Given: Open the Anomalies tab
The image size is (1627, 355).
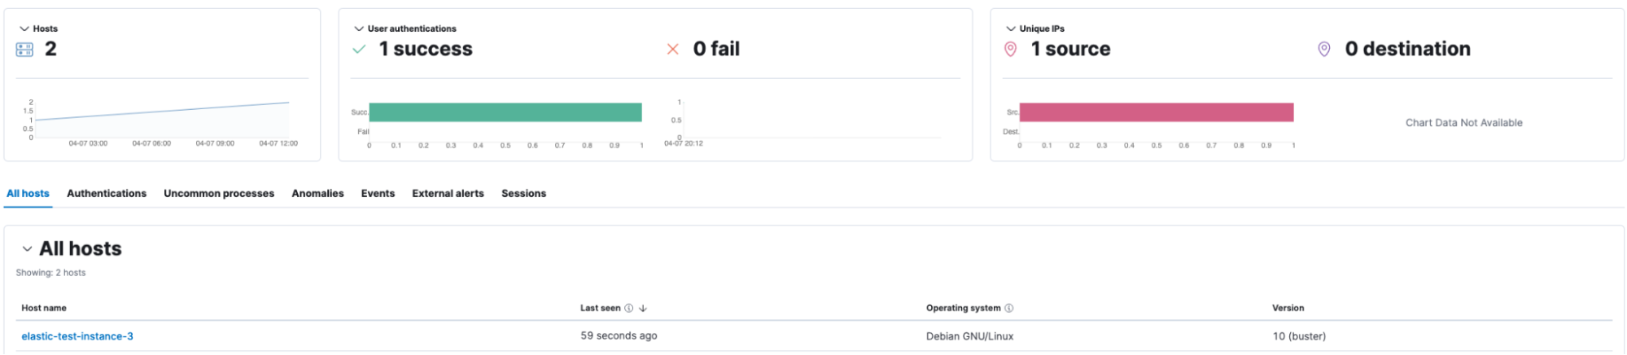Looking at the screenshot, I should (317, 194).
